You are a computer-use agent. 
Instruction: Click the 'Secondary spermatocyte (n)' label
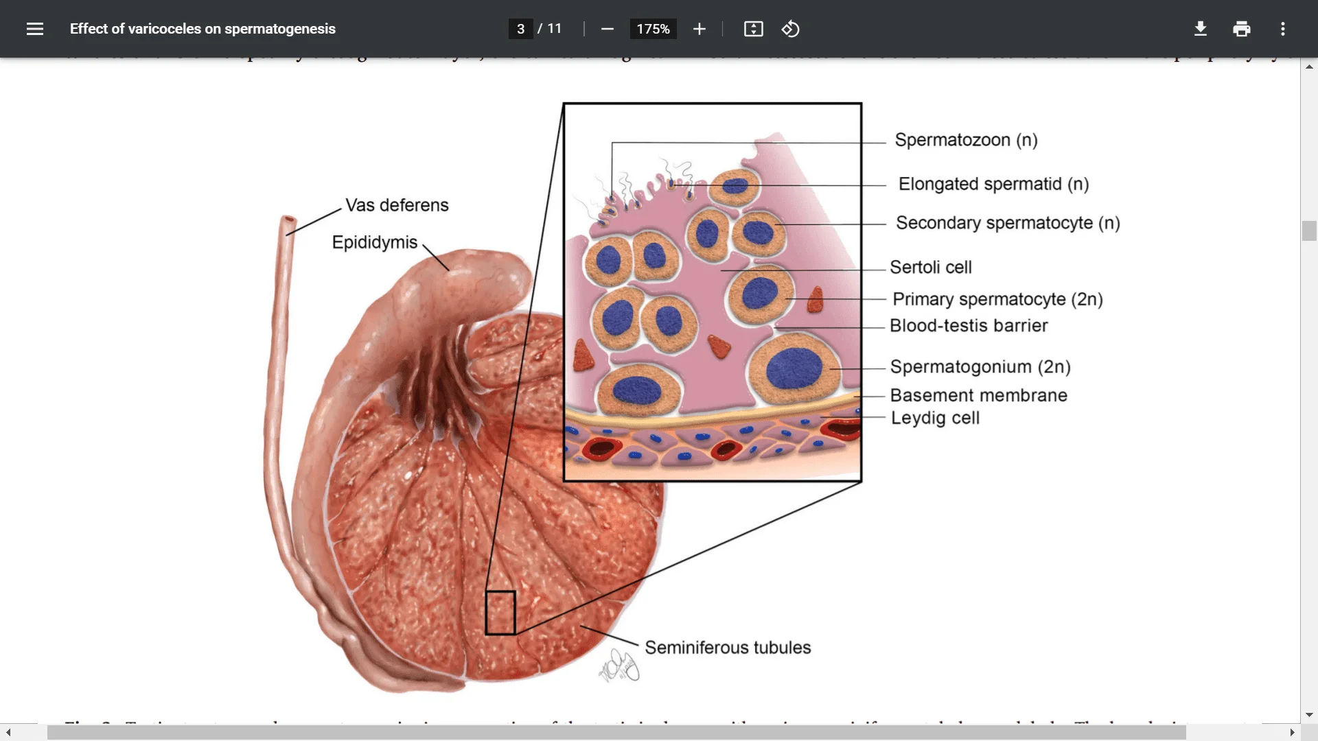tap(1008, 223)
